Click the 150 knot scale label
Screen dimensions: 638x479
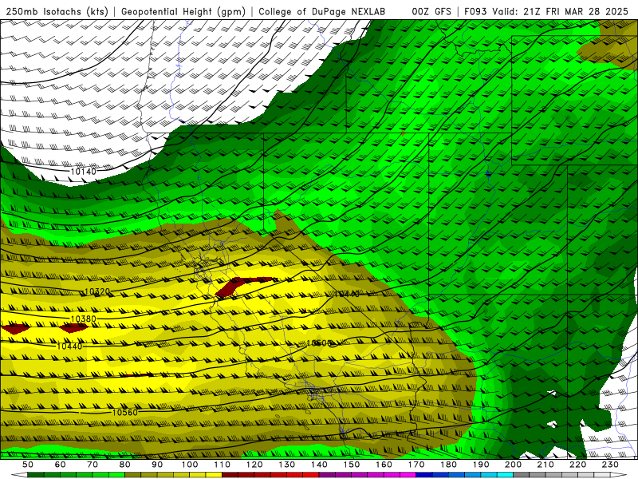click(x=351, y=465)
